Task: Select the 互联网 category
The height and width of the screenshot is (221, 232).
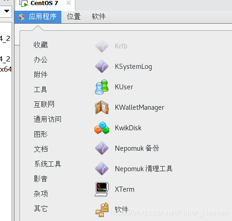Action: click(44, 104)
